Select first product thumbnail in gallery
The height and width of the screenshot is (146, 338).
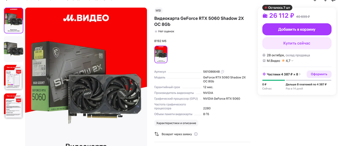pyautogui.click(x=14, y=20)
